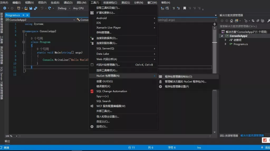
Task: Open 程序包管理器设置 entry
Action: (188, 86)
